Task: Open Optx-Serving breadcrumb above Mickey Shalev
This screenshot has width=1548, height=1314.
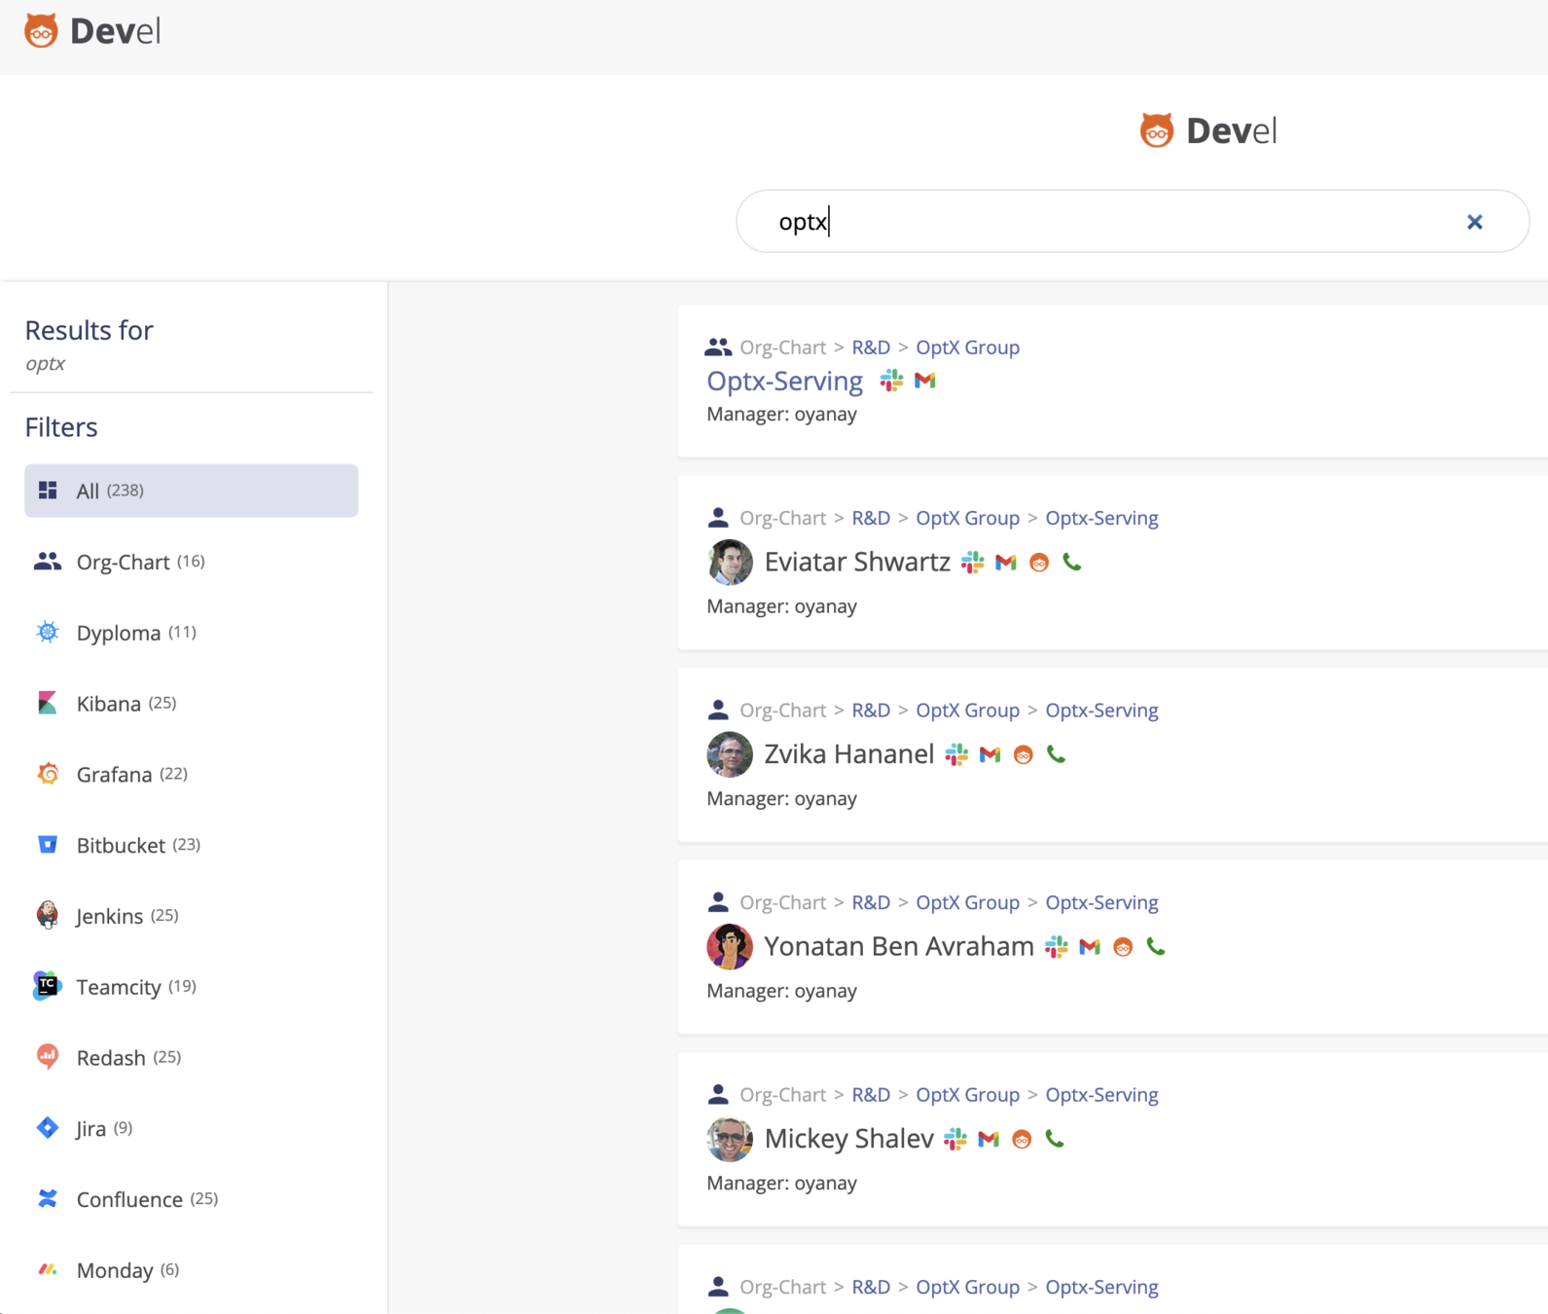Action: 1101,1095
